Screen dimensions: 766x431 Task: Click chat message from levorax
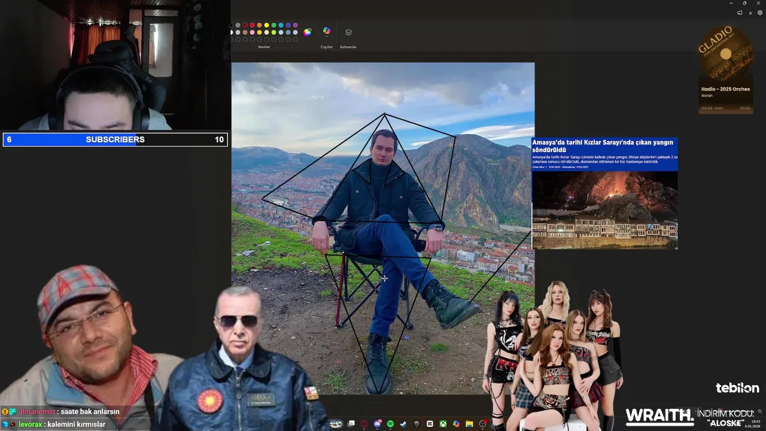tap(54, 424)
